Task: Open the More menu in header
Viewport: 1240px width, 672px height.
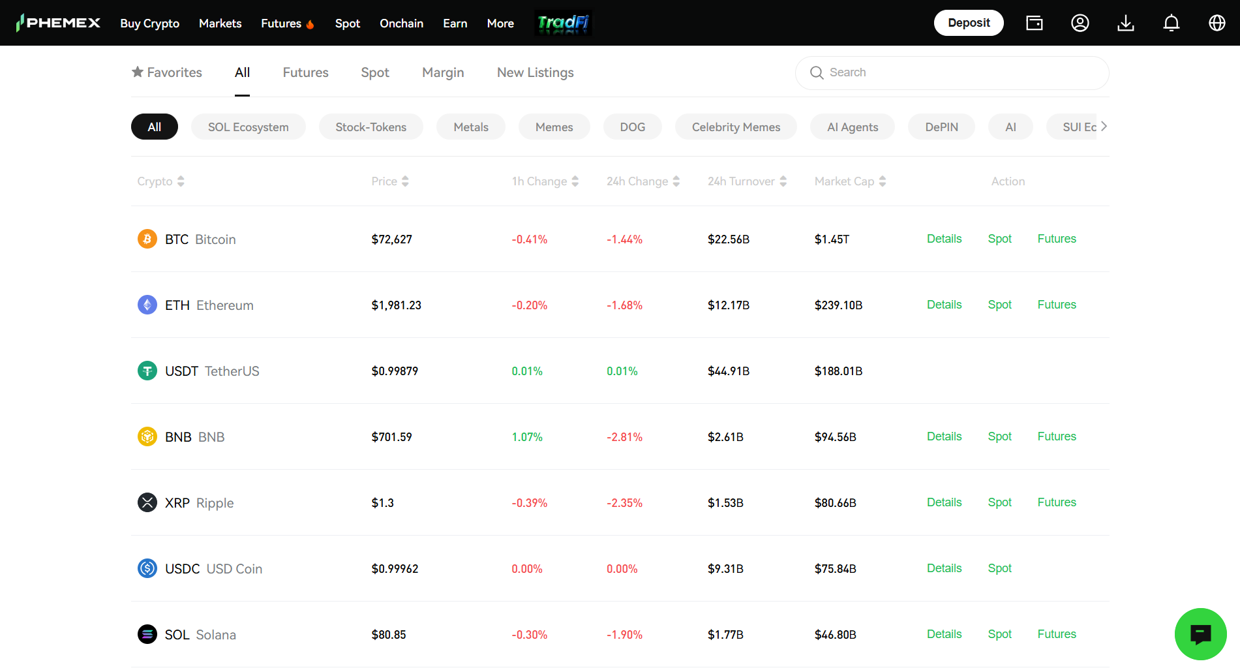Action: pos(500,23)
